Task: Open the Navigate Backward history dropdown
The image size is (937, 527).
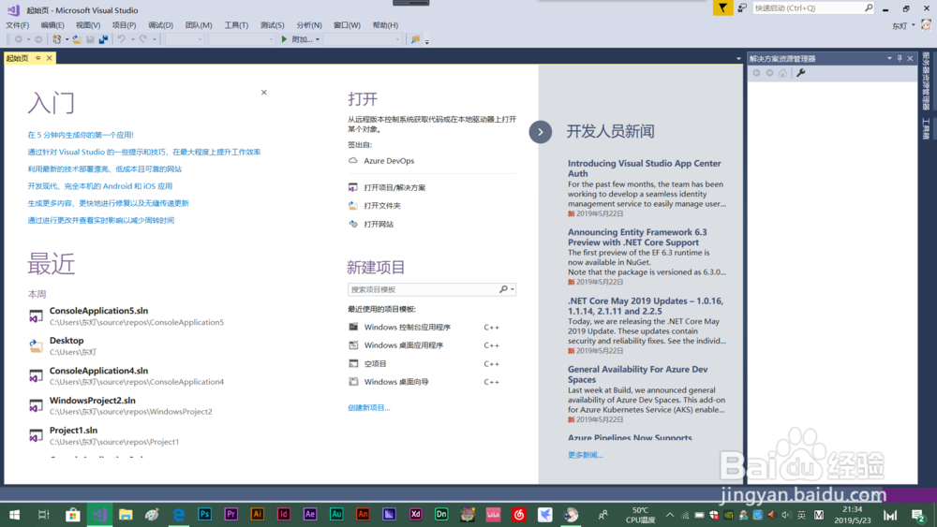Action: tap(28, 39)
